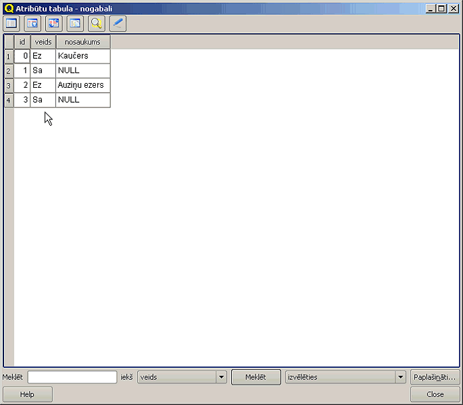Click 'Sa' cell in row 2
The image size is (463, 405).
43,71
